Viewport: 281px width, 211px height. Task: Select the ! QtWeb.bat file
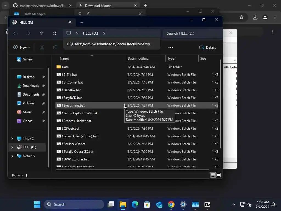pyautogui.click(x=137, y=129)
